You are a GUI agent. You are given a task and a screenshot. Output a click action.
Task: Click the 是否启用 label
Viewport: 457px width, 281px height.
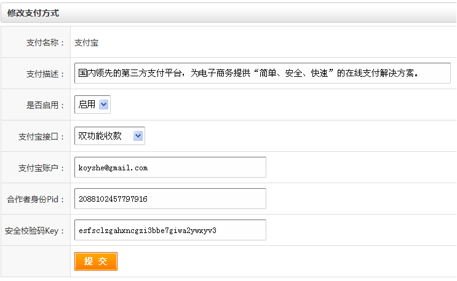click(x=45, y=105)
